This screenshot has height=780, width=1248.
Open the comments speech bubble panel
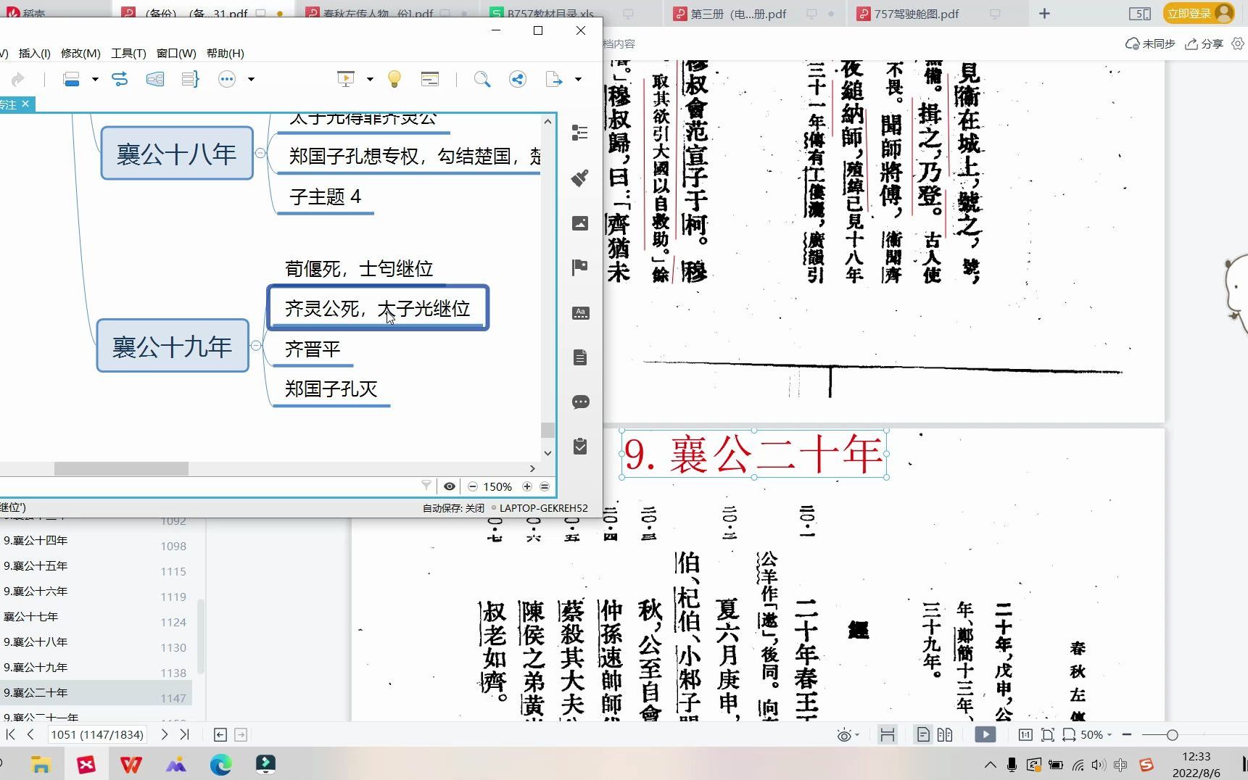[x=580, y=402]
